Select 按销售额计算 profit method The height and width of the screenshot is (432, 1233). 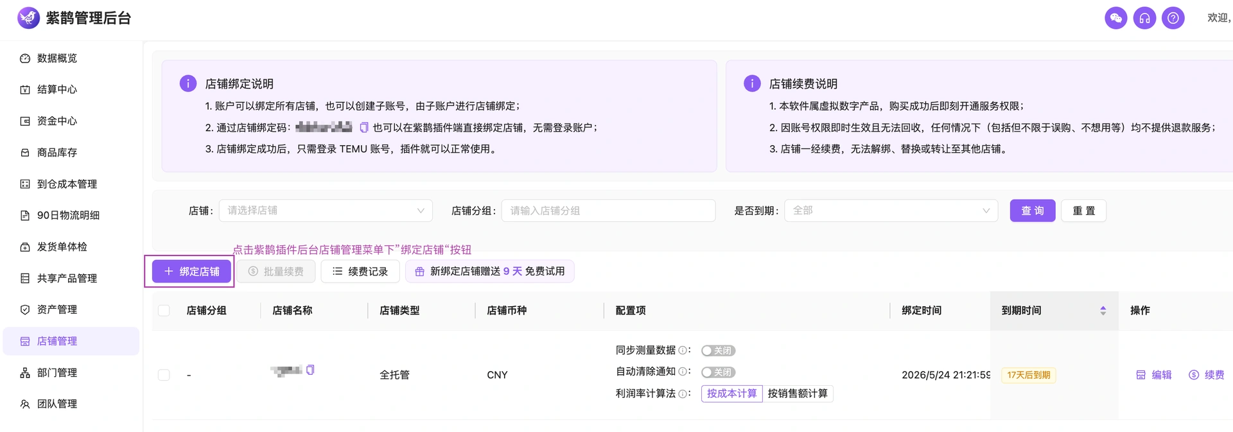pyautogui.click(x=798, y=393)
